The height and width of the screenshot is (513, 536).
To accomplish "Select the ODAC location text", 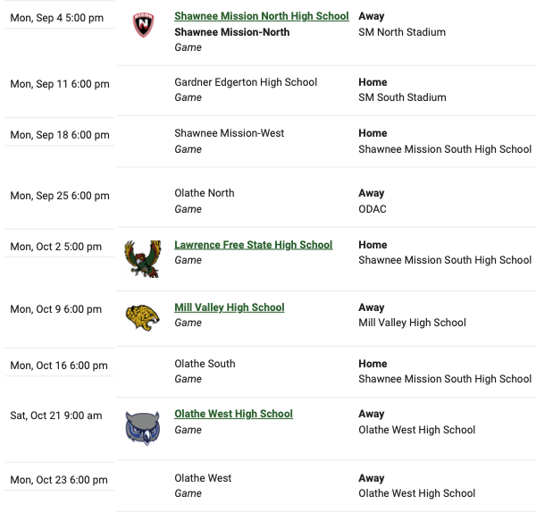I will coord(373,209).
